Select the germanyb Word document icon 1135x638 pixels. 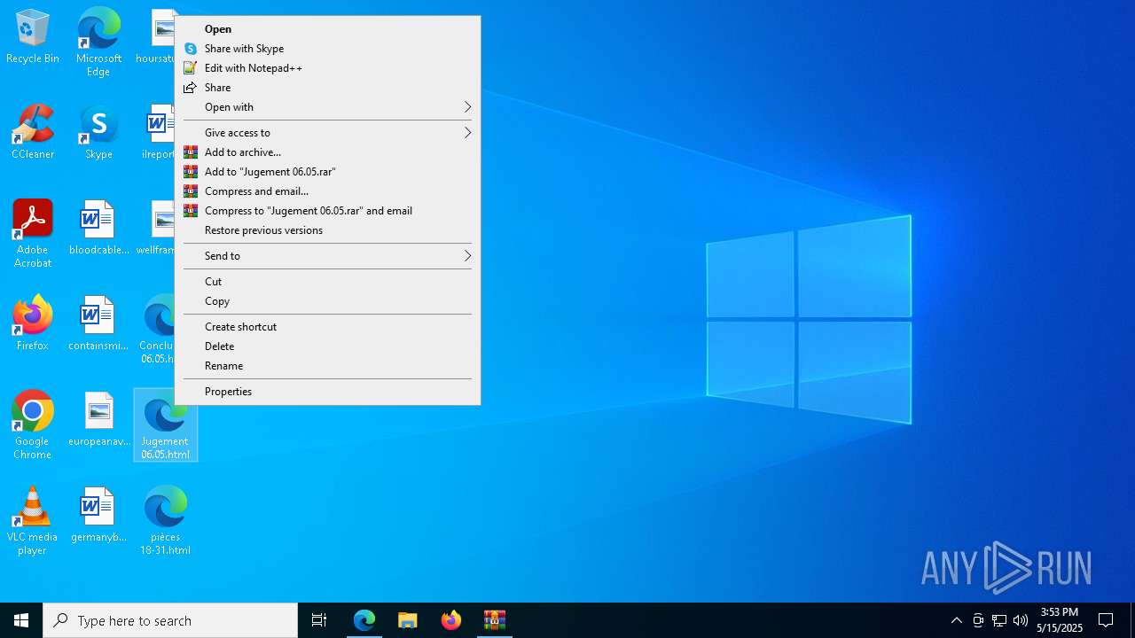98,515
